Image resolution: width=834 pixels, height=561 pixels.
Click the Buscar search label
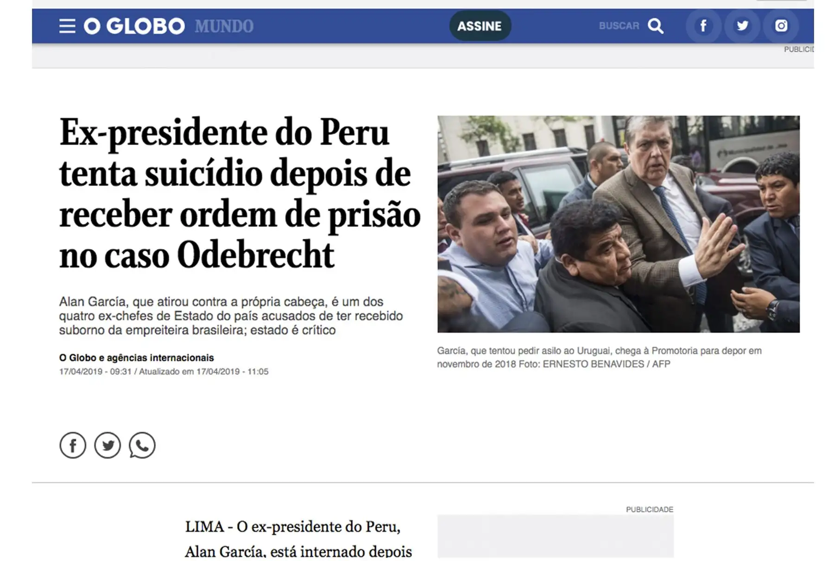click(619, 26)
